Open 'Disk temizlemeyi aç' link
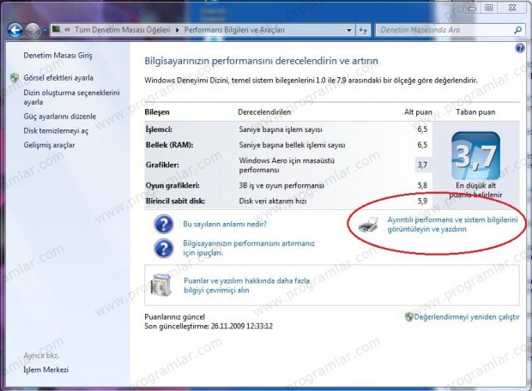532x391 pixels. (56, 131)
